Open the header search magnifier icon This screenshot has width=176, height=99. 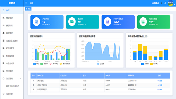(161, 3)
